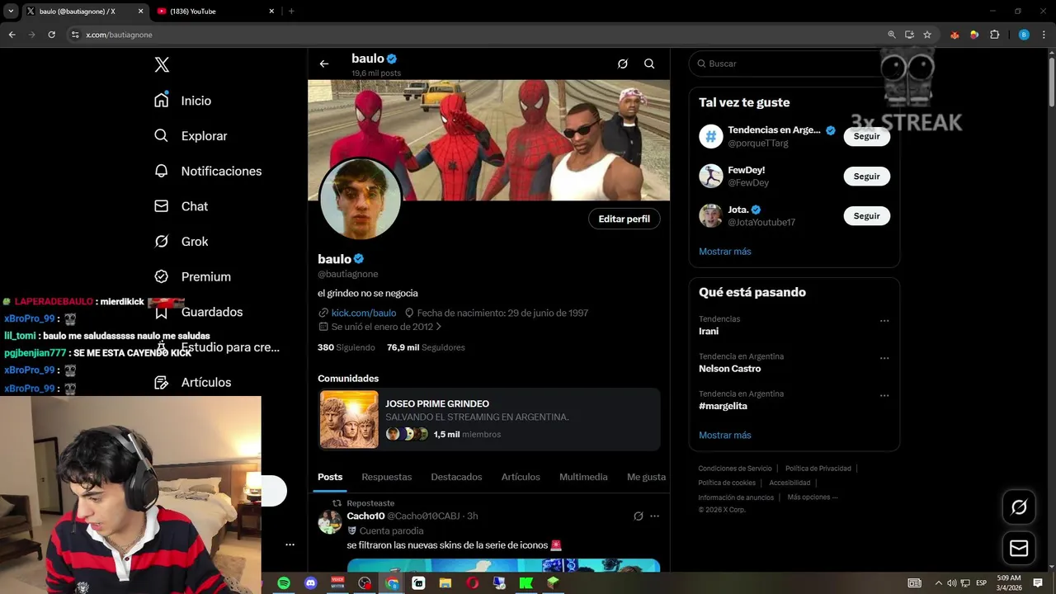Close the baulo X browser tab
The image size is (1056, 594).
[140, 12]
